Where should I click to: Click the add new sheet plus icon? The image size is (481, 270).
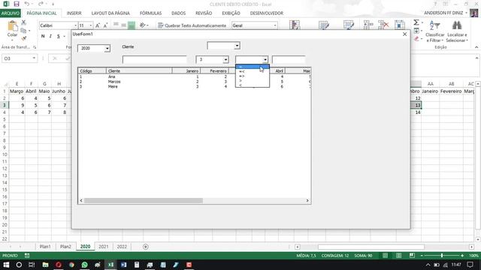coord(145,247)
